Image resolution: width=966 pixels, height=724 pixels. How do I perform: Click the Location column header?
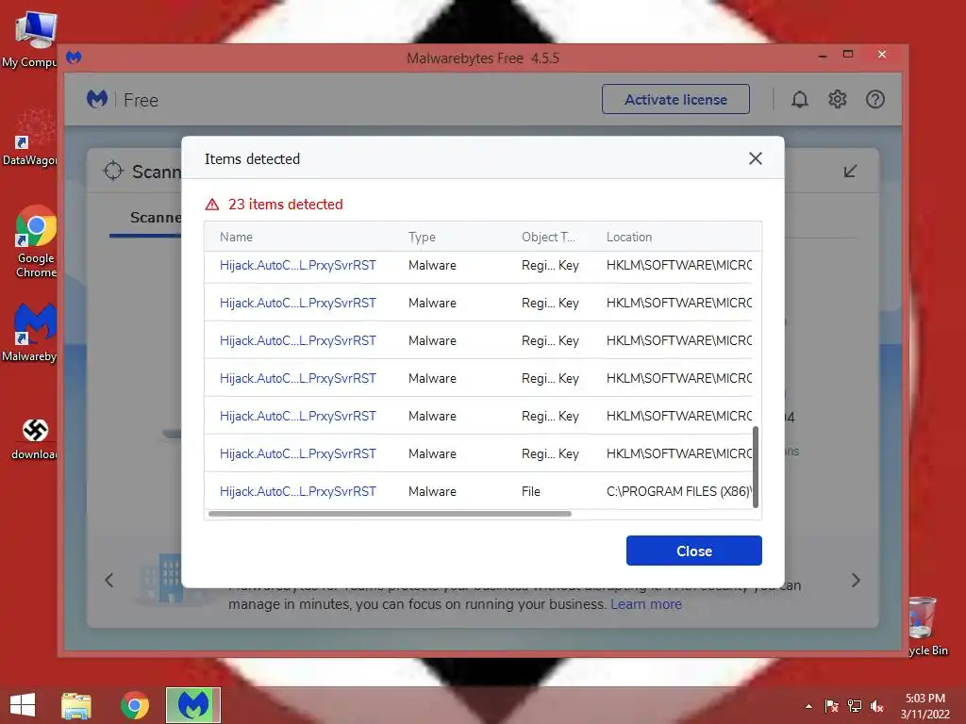(629, 237)
